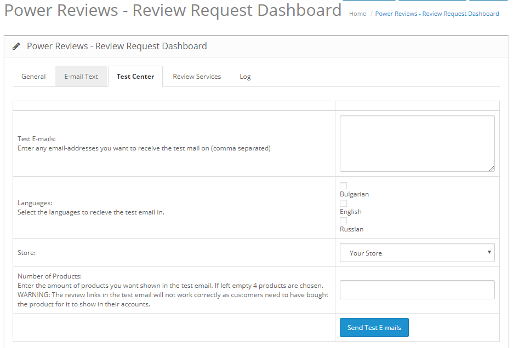513x348 pixels.
Task: Open the Review Services tab
Action: point(197,77)
